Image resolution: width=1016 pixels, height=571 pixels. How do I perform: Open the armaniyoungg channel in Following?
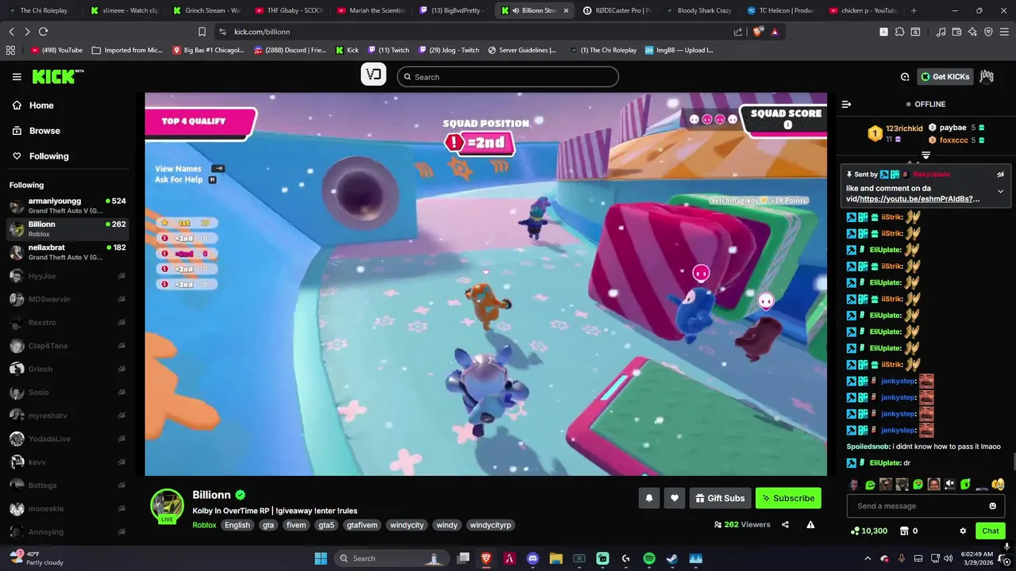[x=67, y=205]
